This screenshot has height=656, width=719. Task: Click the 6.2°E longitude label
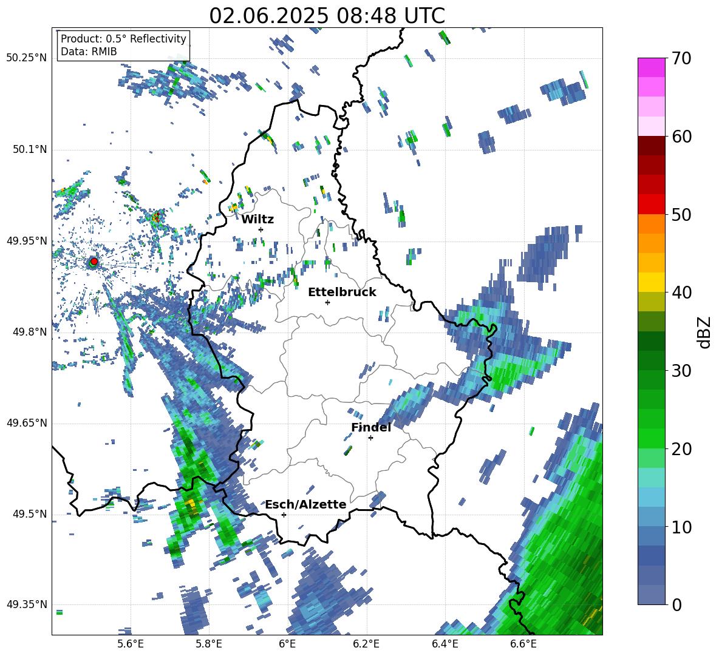(x=366, y=644)
